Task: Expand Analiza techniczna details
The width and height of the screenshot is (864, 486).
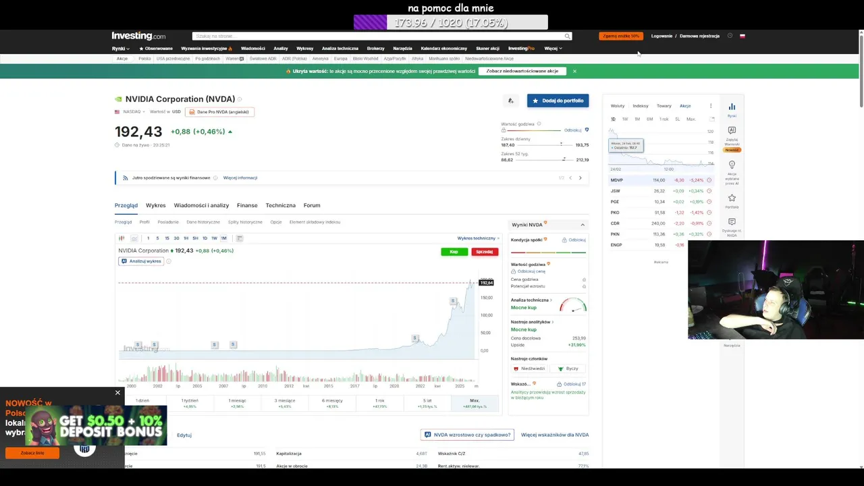Action: pos(532,300)
